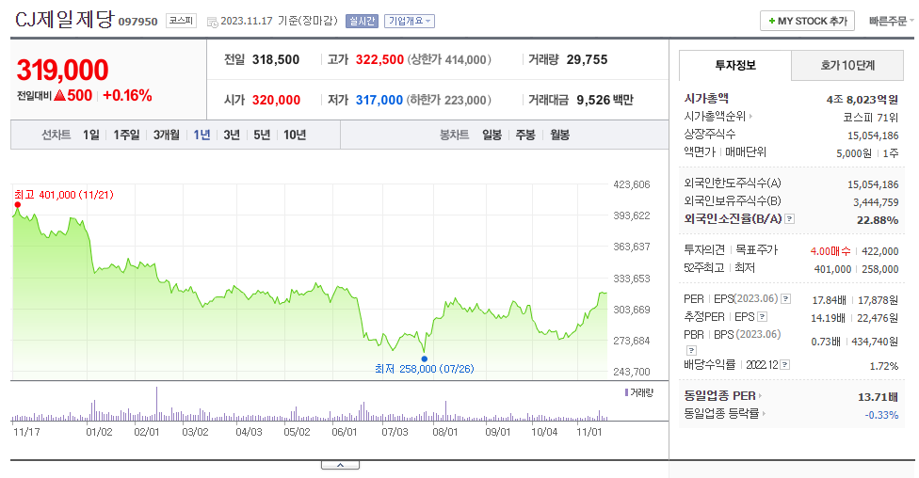This screenshot has width=919, height=478.
Task: Click the target price 422,000
Action: click(x=879, y=251)
